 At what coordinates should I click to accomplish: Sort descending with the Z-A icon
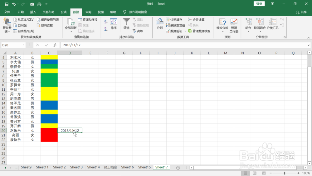pyautogui.click(x=106, y=29)
